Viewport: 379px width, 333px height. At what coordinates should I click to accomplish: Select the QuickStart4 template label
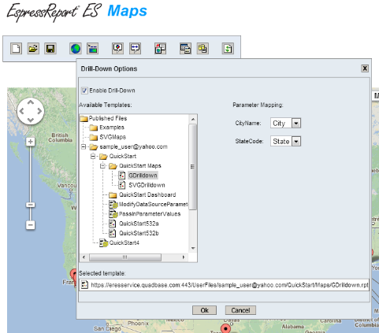[124, 242]
